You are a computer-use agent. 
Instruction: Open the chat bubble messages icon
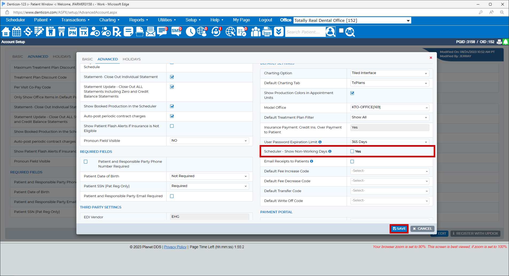162,32
